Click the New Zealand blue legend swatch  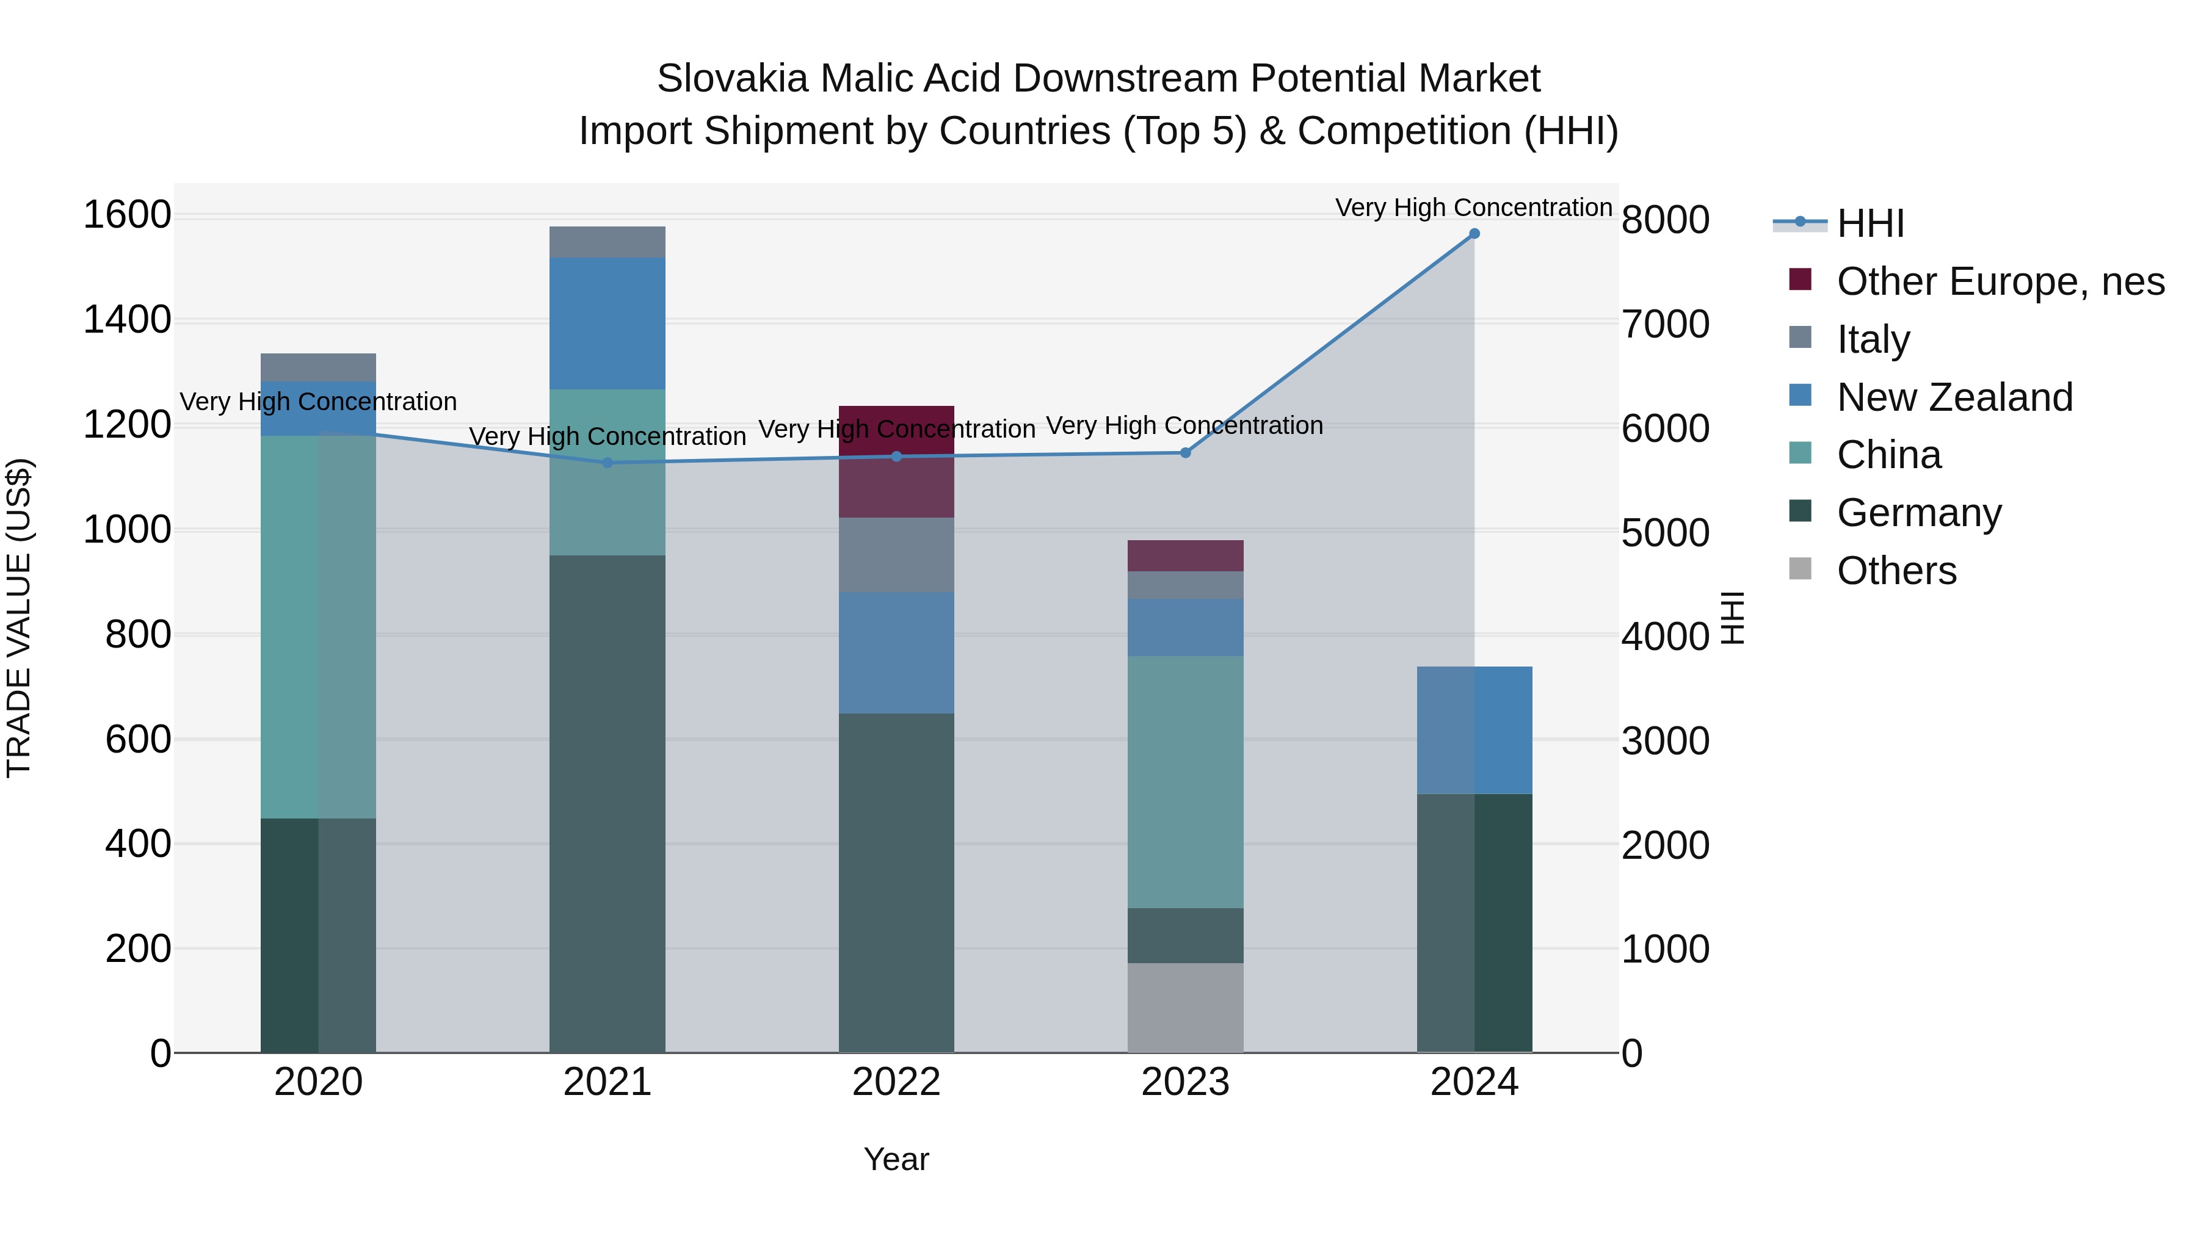pyautogui.click(x=1799, y=395)
